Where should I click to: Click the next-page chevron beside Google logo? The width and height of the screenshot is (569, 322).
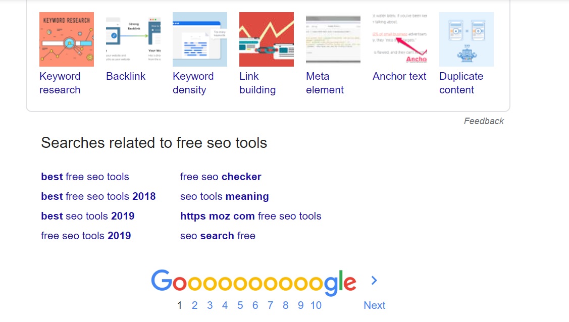(374, 280)
